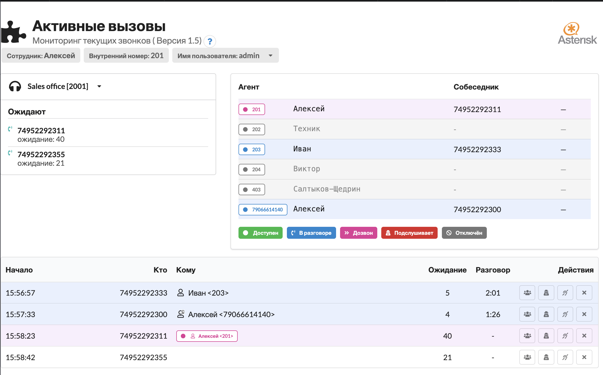Screen dimensions: 603x375
Task: Select waiting caller 74952292311 in queue
Action: pyautogui.click(x=41, y=131)
